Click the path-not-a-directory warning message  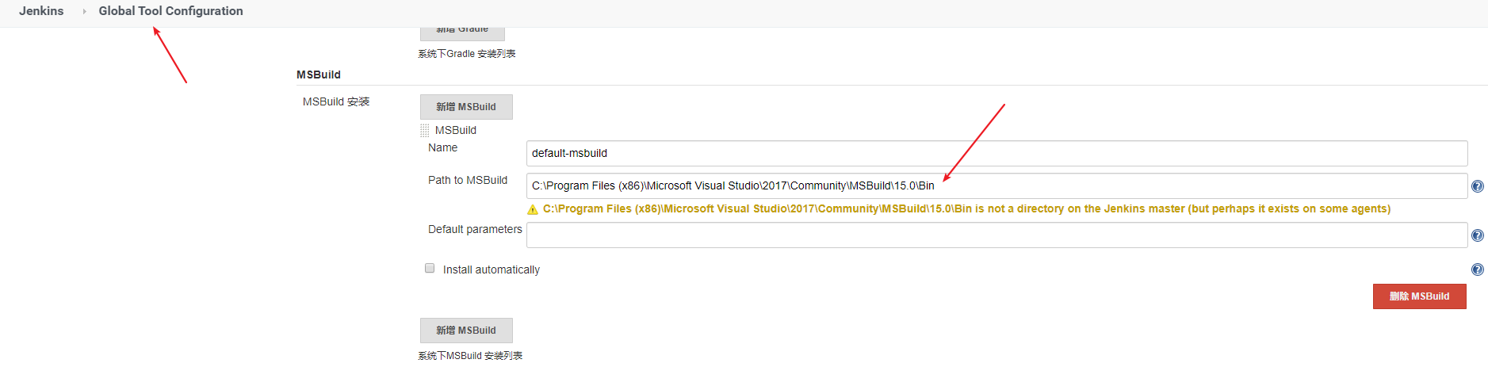tap(966, 208)
